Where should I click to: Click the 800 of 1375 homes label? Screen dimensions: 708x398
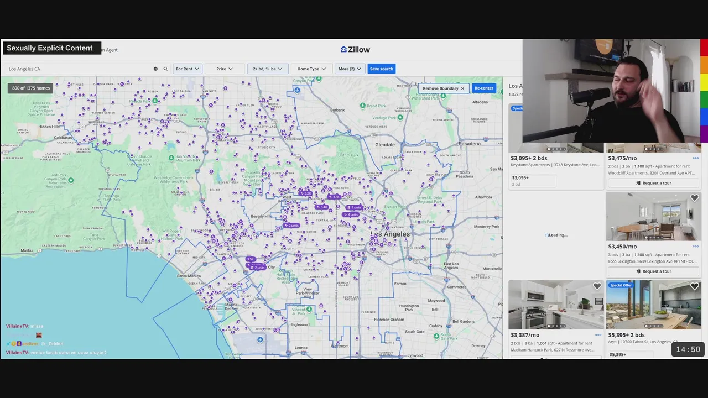[x=31, y=88]
